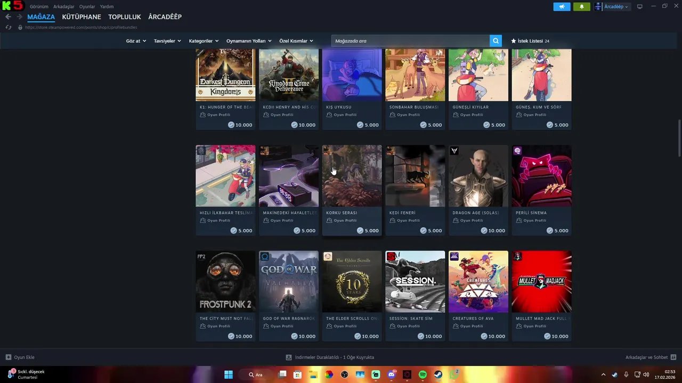This screenshot has height=383, width=682.
Task: Click the forward navigation arrow
Action: tap(19, 17)
